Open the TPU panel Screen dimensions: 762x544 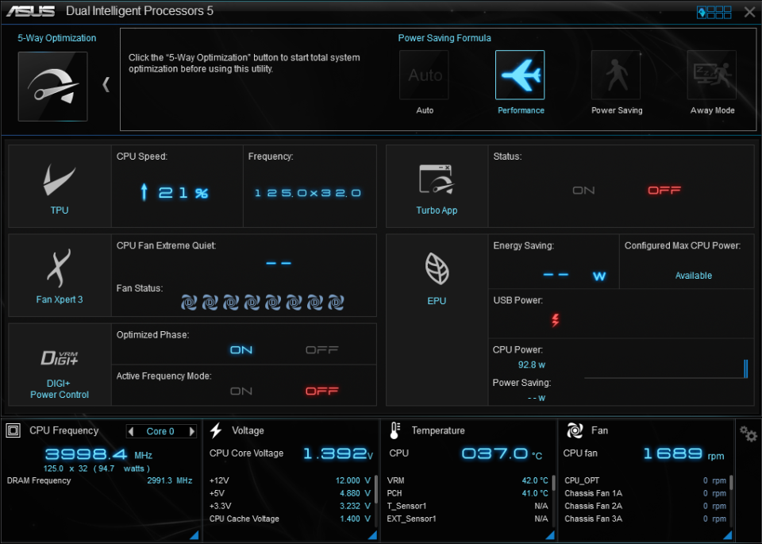coord(60,186)
